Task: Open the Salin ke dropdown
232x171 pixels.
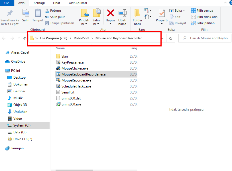Action: point(96,22)
